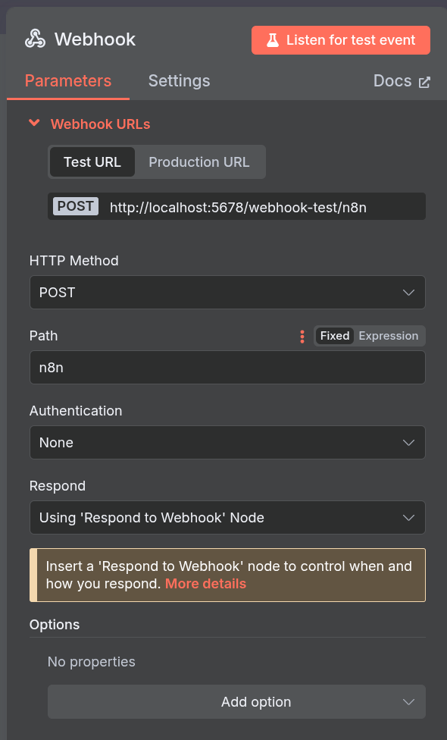
Task: Select the Production URL option
Action: tap(199, 162)
